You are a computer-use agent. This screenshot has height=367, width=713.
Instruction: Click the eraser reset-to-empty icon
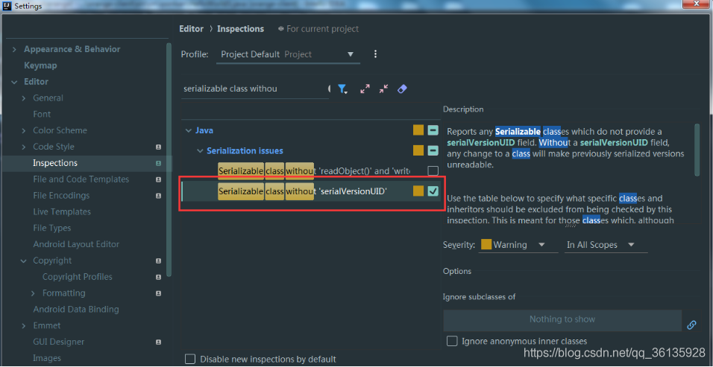[402, 89]
